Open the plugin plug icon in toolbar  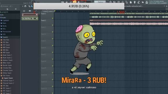point(135,2)
